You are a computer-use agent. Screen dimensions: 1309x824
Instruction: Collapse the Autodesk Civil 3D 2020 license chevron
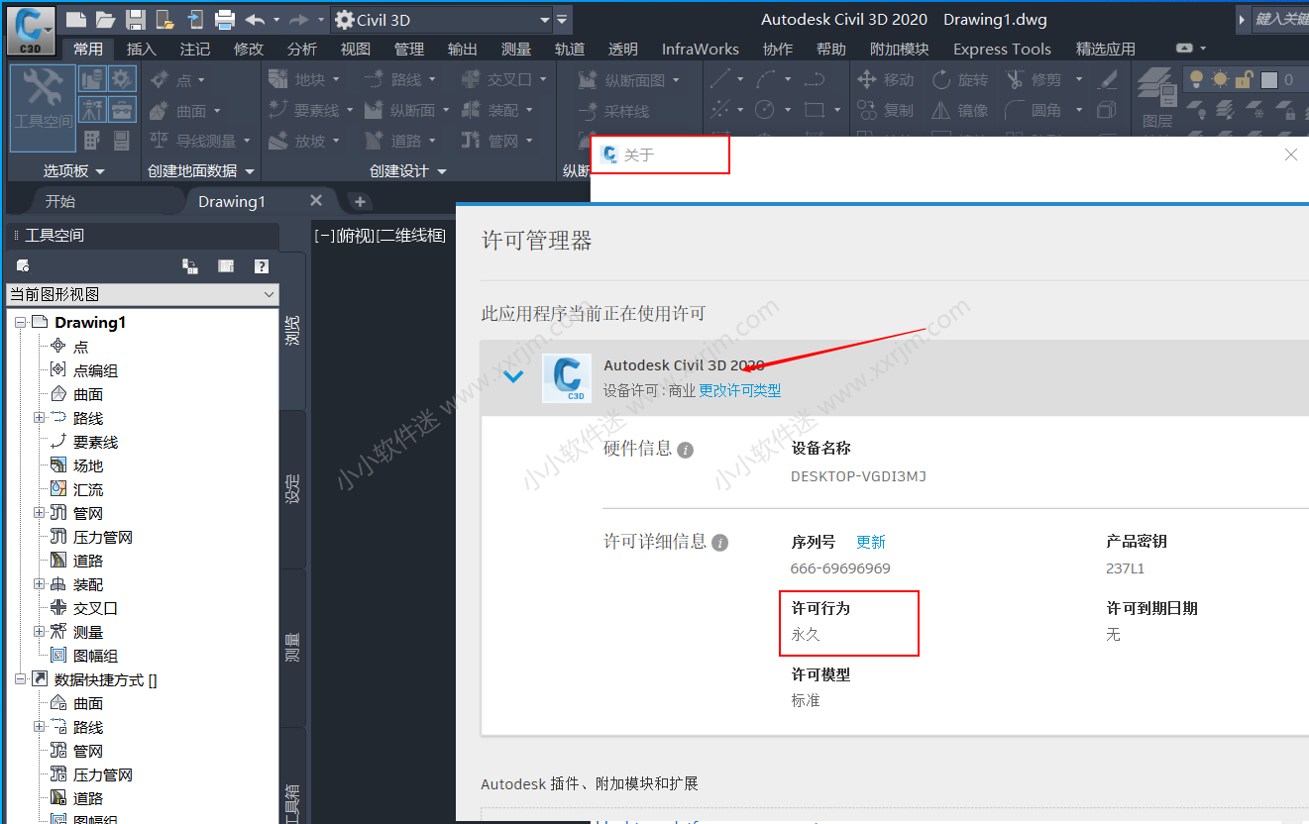513,376
